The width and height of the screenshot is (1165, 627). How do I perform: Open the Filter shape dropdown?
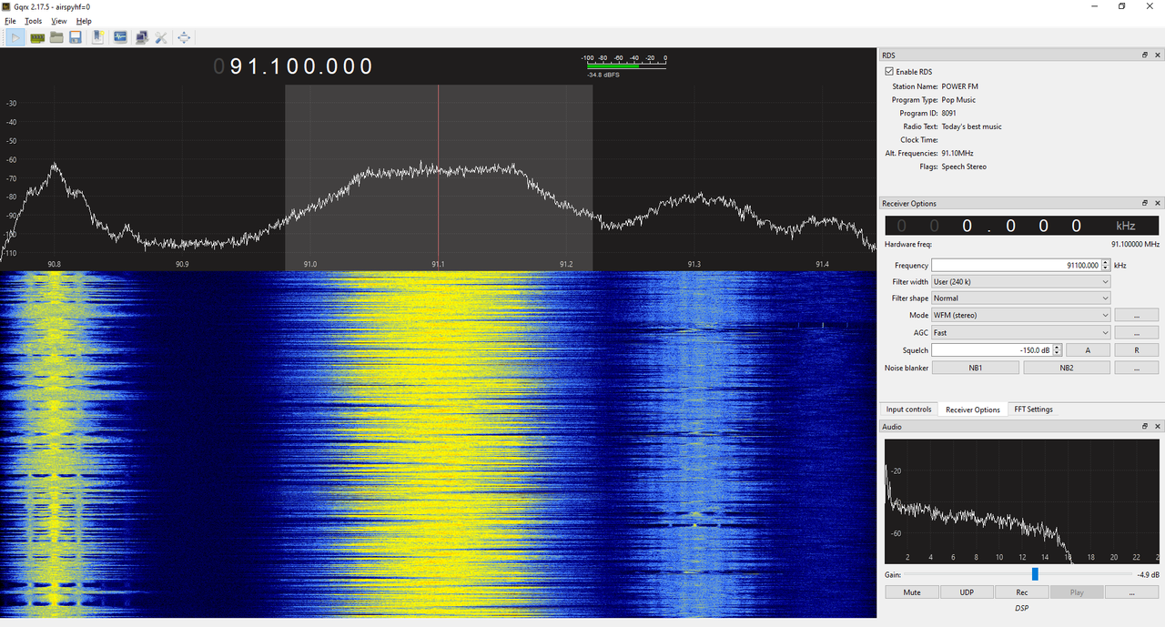coord(1021,298)
